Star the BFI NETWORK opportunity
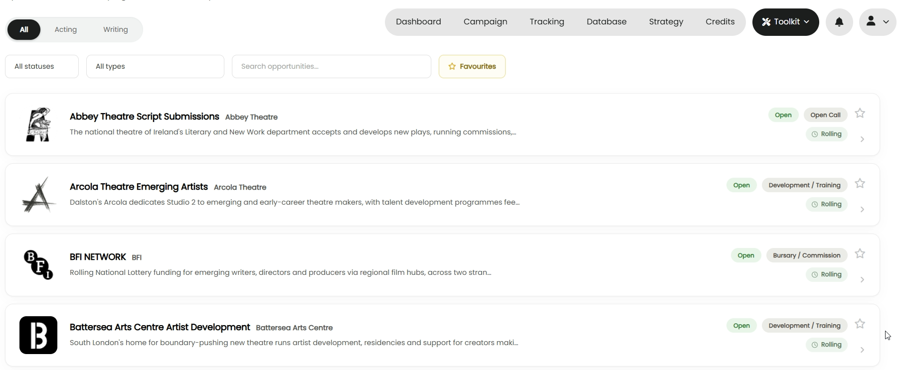904x370 pixels. [860, 254]
